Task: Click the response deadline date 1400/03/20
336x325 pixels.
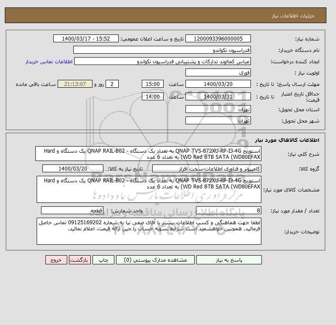Action: (218, 84)
